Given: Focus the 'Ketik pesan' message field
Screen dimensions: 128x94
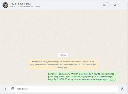Looking at the screenshot, I should [64, 89].
